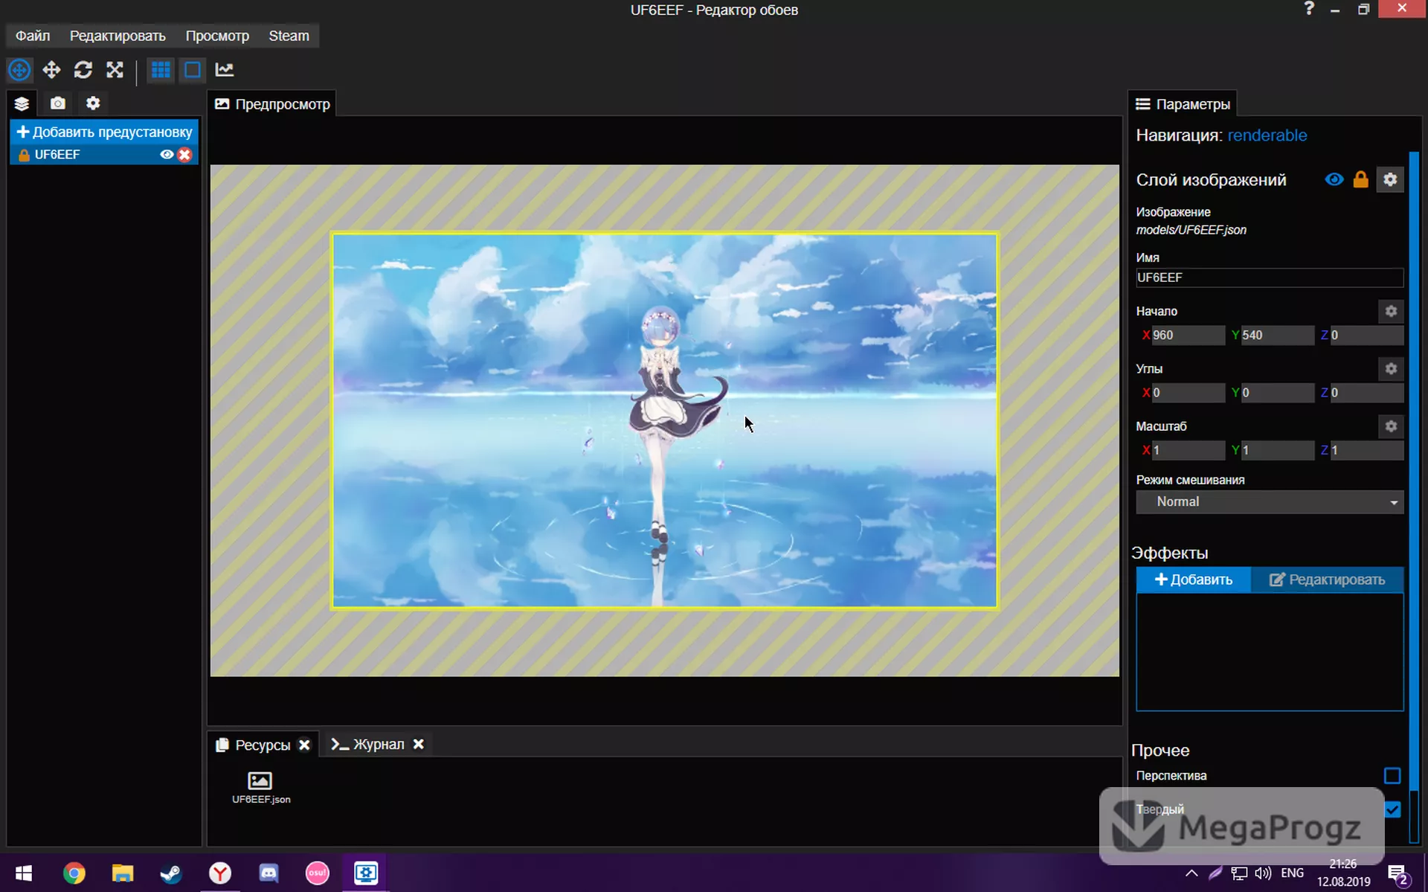Open the gear settings tab in left panel
The height and width of the screenshot is (892, 1428).
tap(93, 103)
